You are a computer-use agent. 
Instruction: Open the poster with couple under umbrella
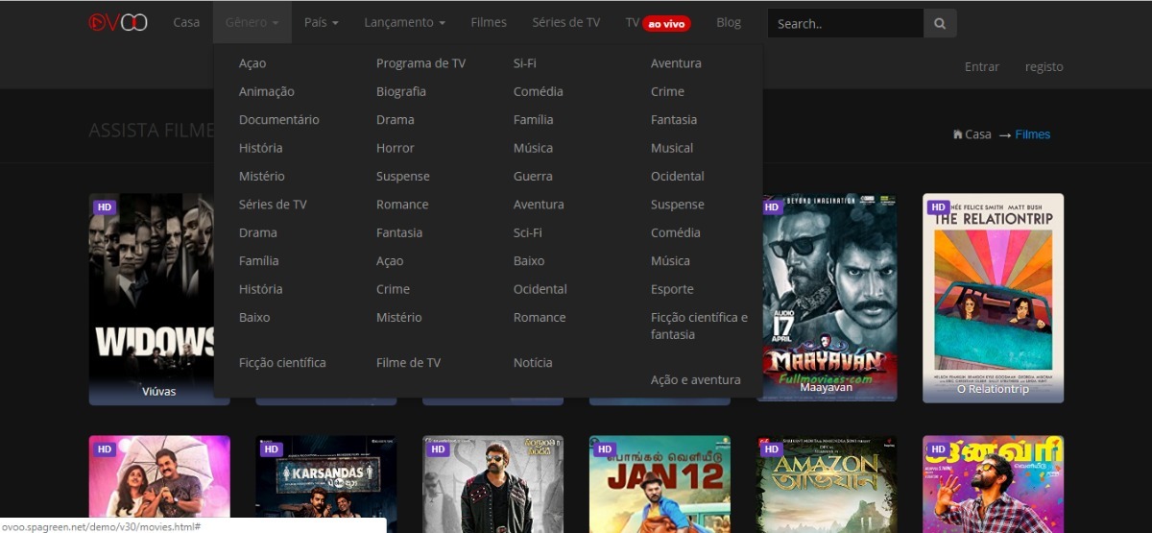click(x=159, y=484)
